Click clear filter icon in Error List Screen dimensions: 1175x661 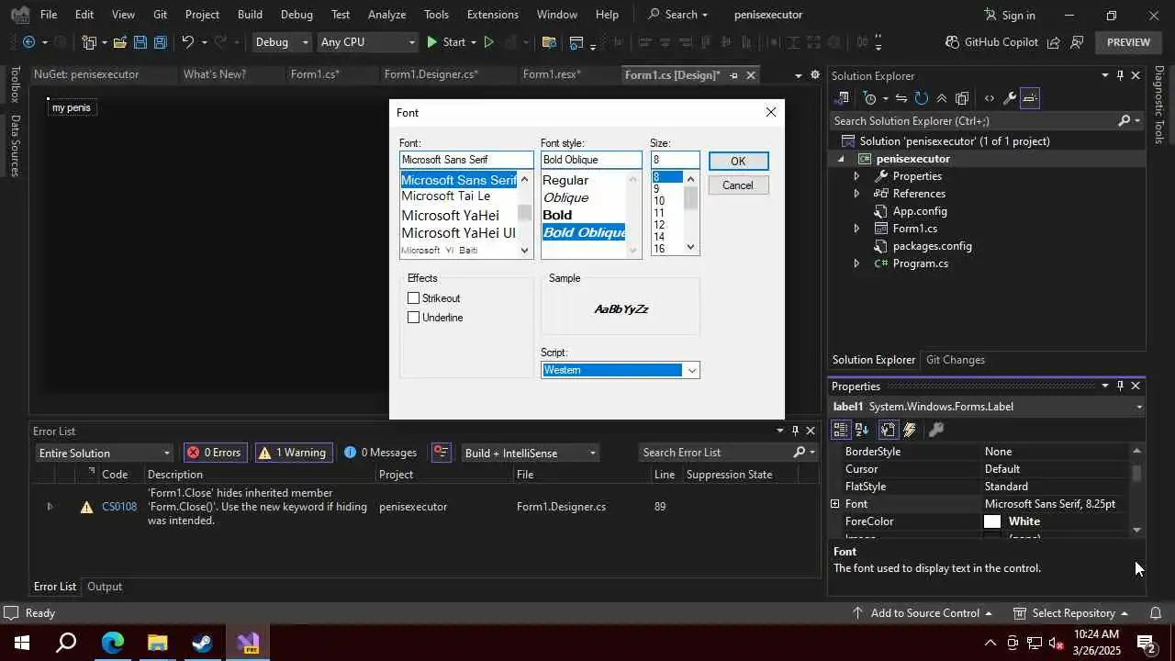click(442, 452)
